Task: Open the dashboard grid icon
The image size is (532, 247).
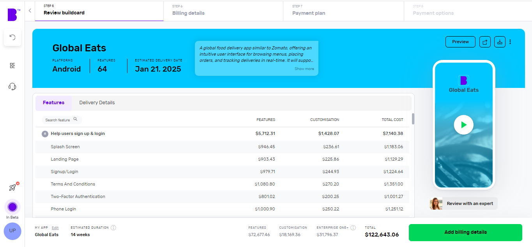Action: [x=12, y=65]
